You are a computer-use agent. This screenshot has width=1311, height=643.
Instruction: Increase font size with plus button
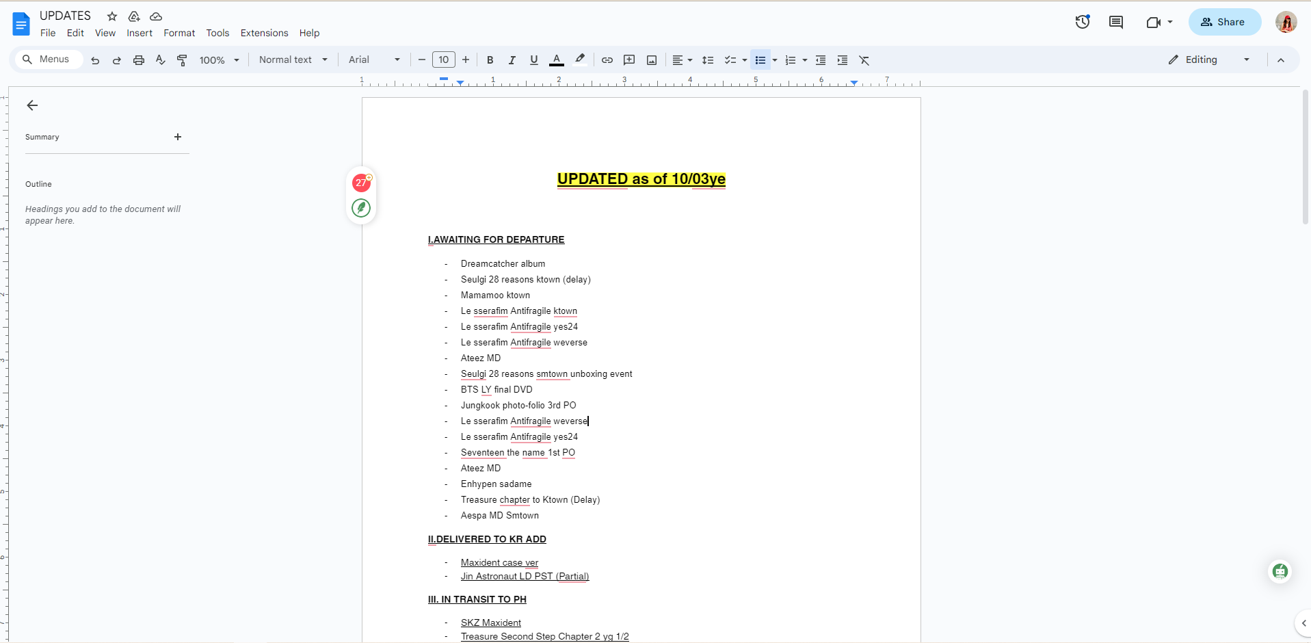coord(466,60)
